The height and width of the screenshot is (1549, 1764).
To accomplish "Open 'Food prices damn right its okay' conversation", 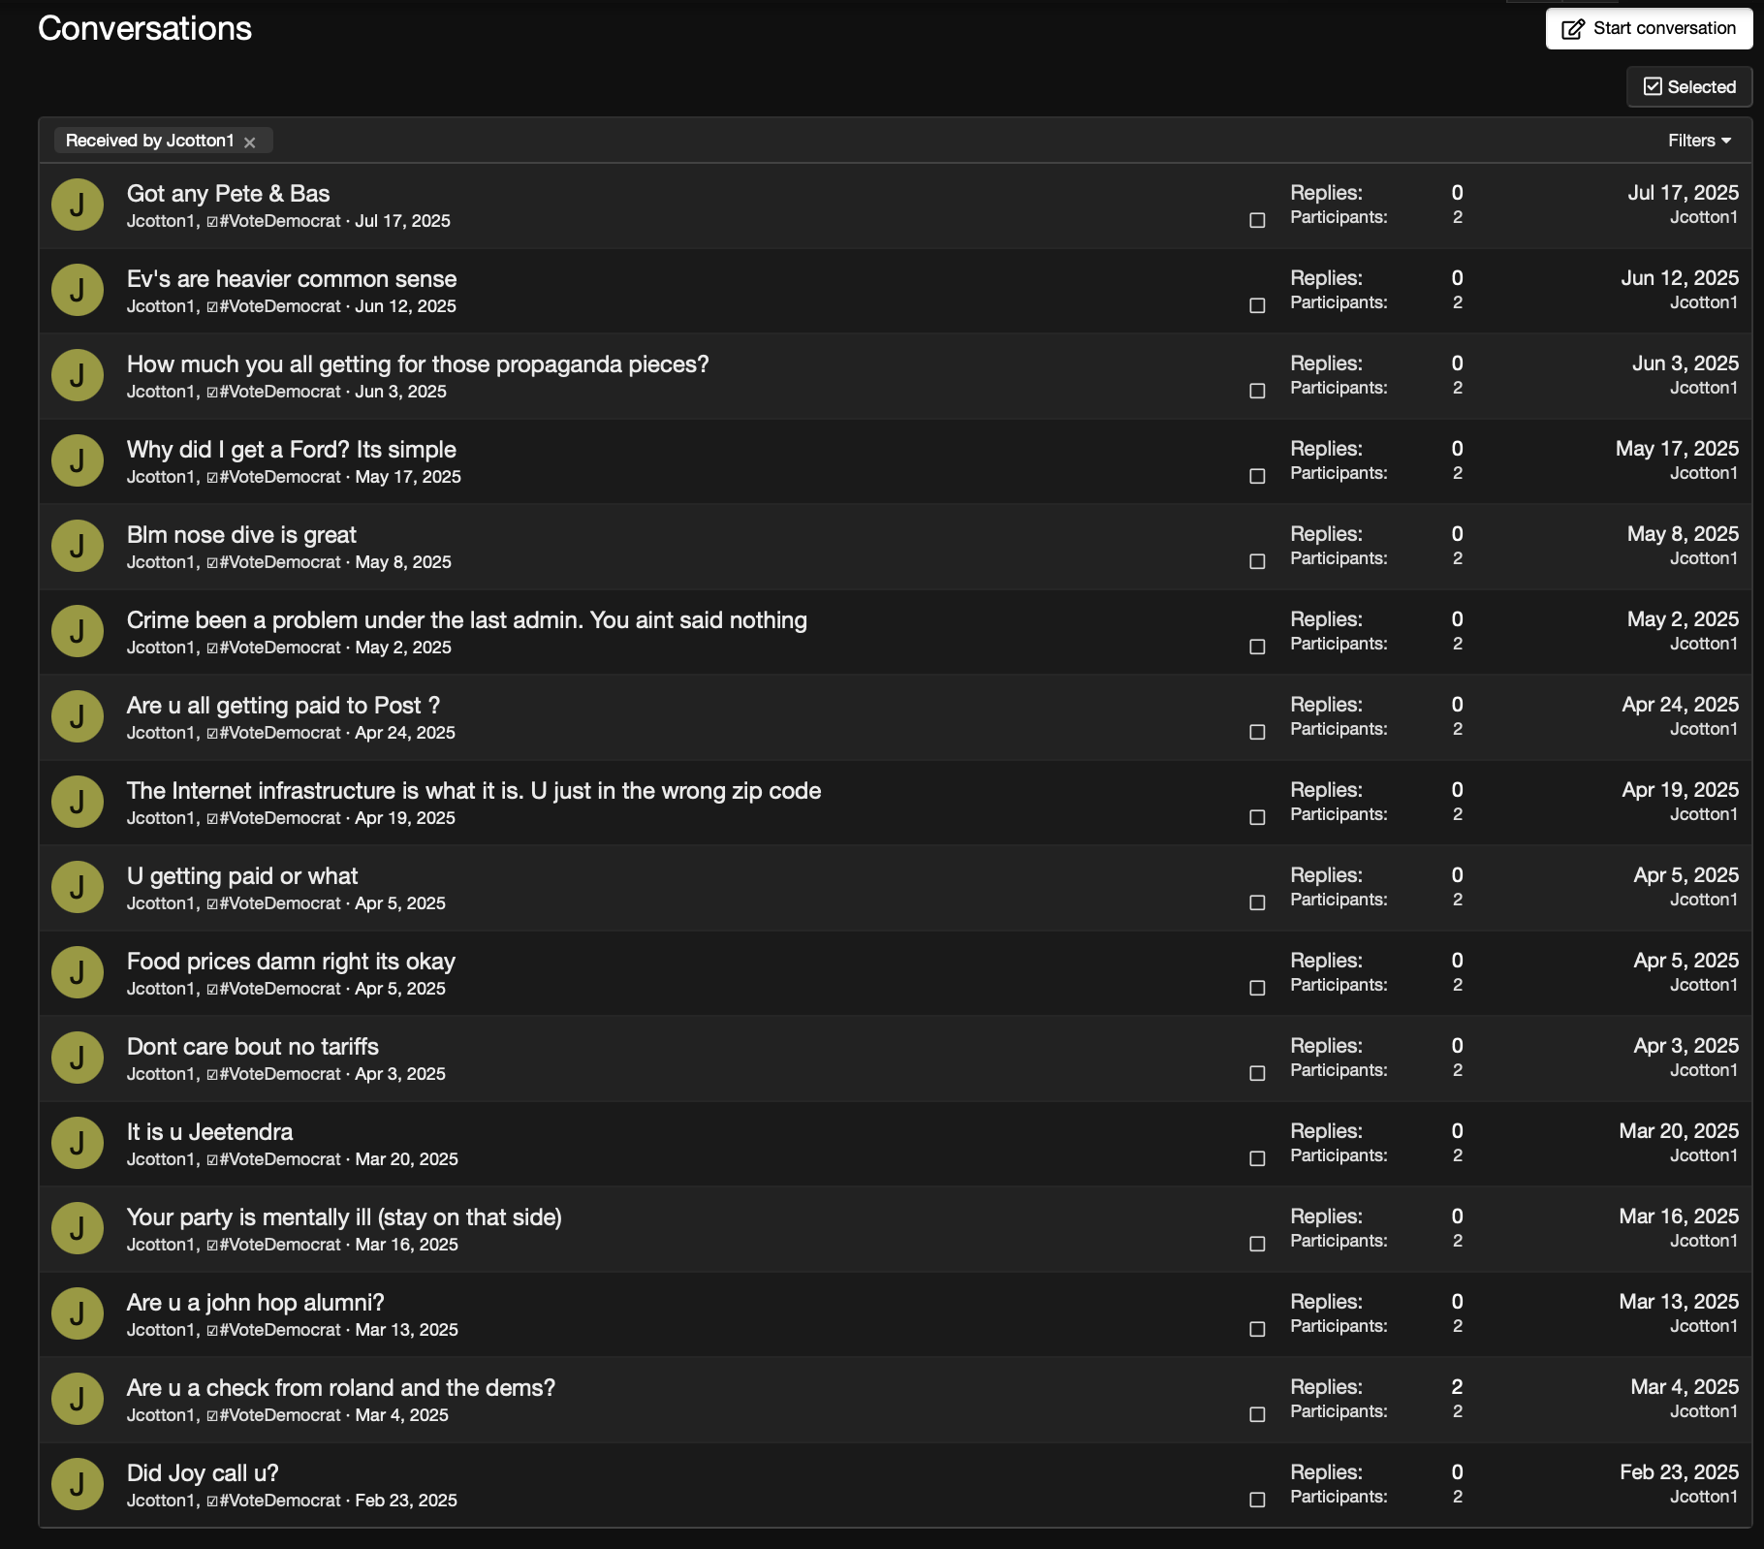I will (x=291, y=962).
